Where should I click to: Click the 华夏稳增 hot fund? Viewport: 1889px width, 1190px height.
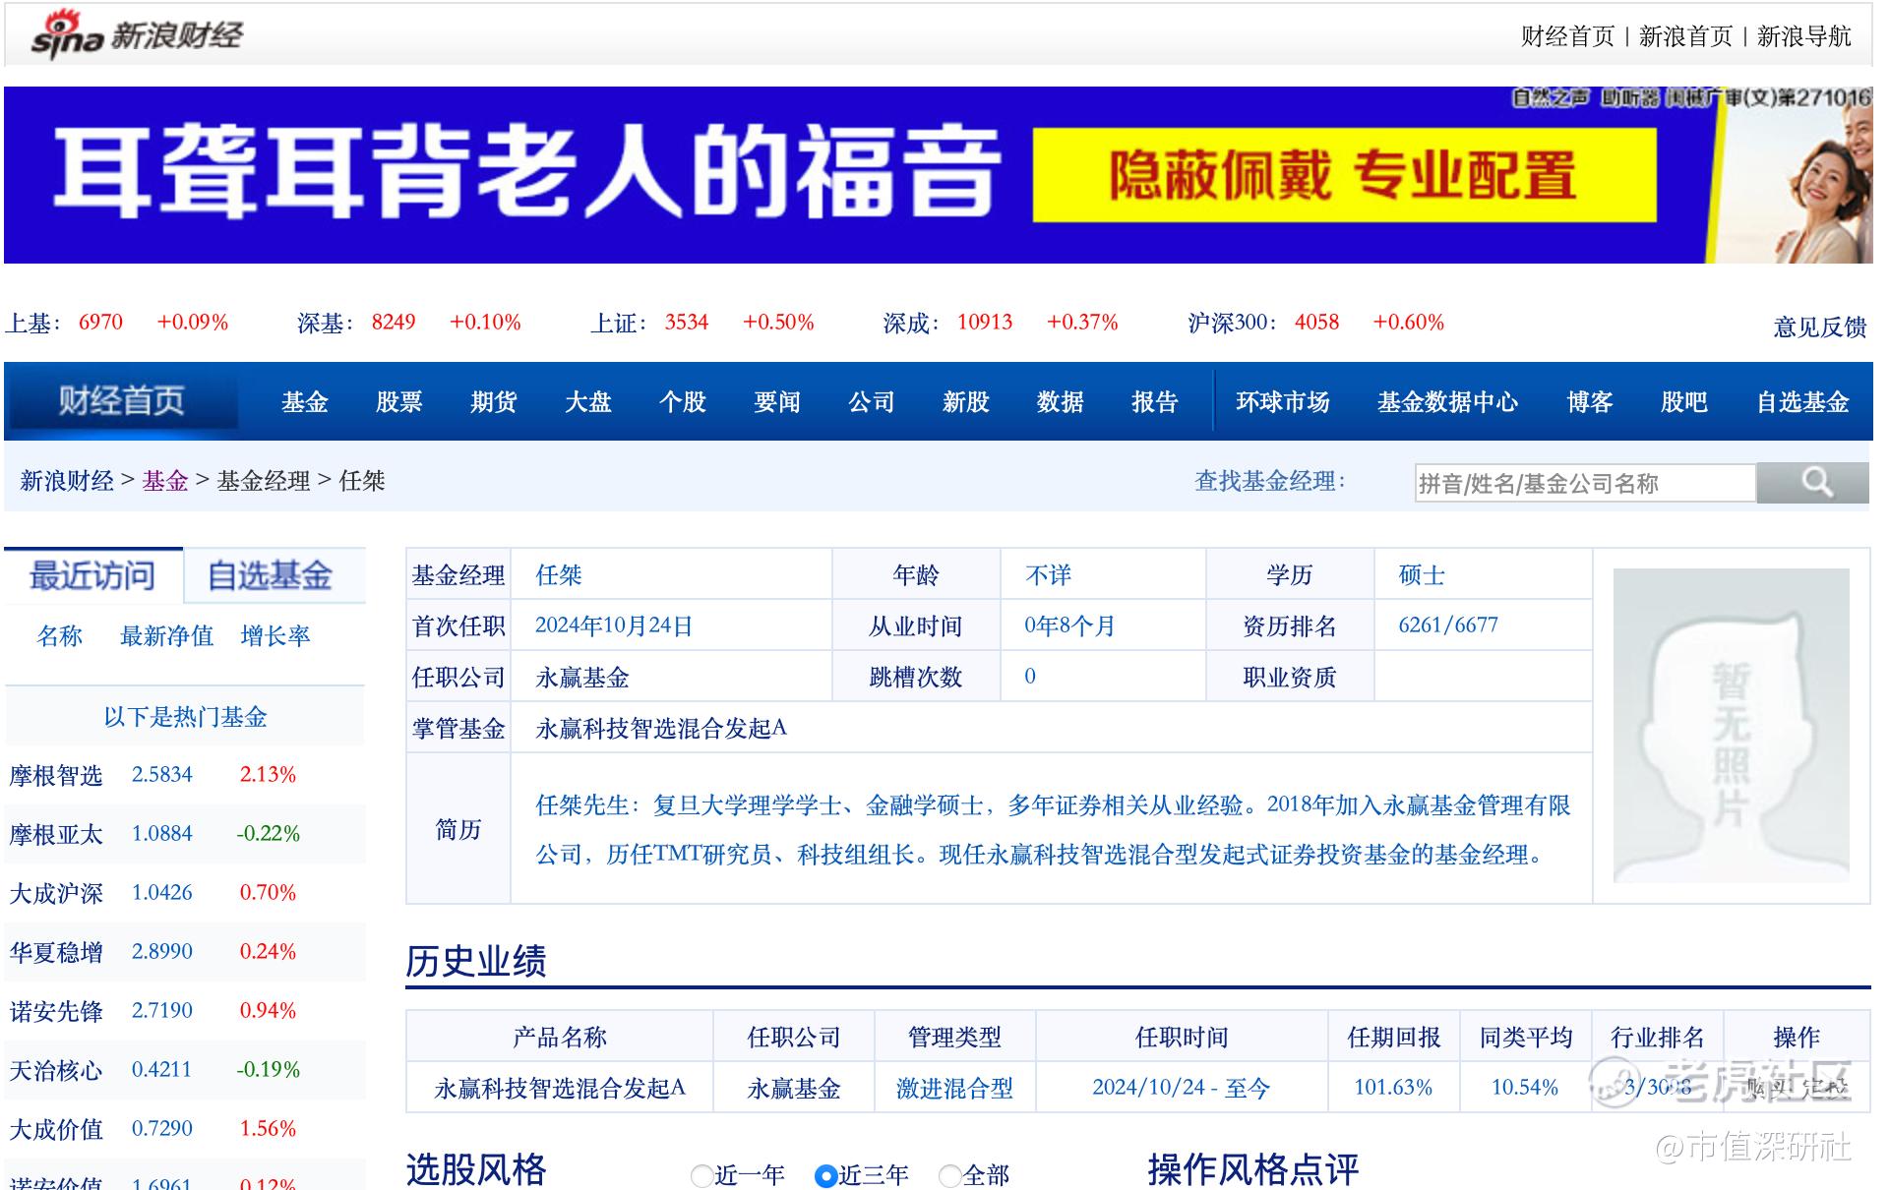[56, 952]
